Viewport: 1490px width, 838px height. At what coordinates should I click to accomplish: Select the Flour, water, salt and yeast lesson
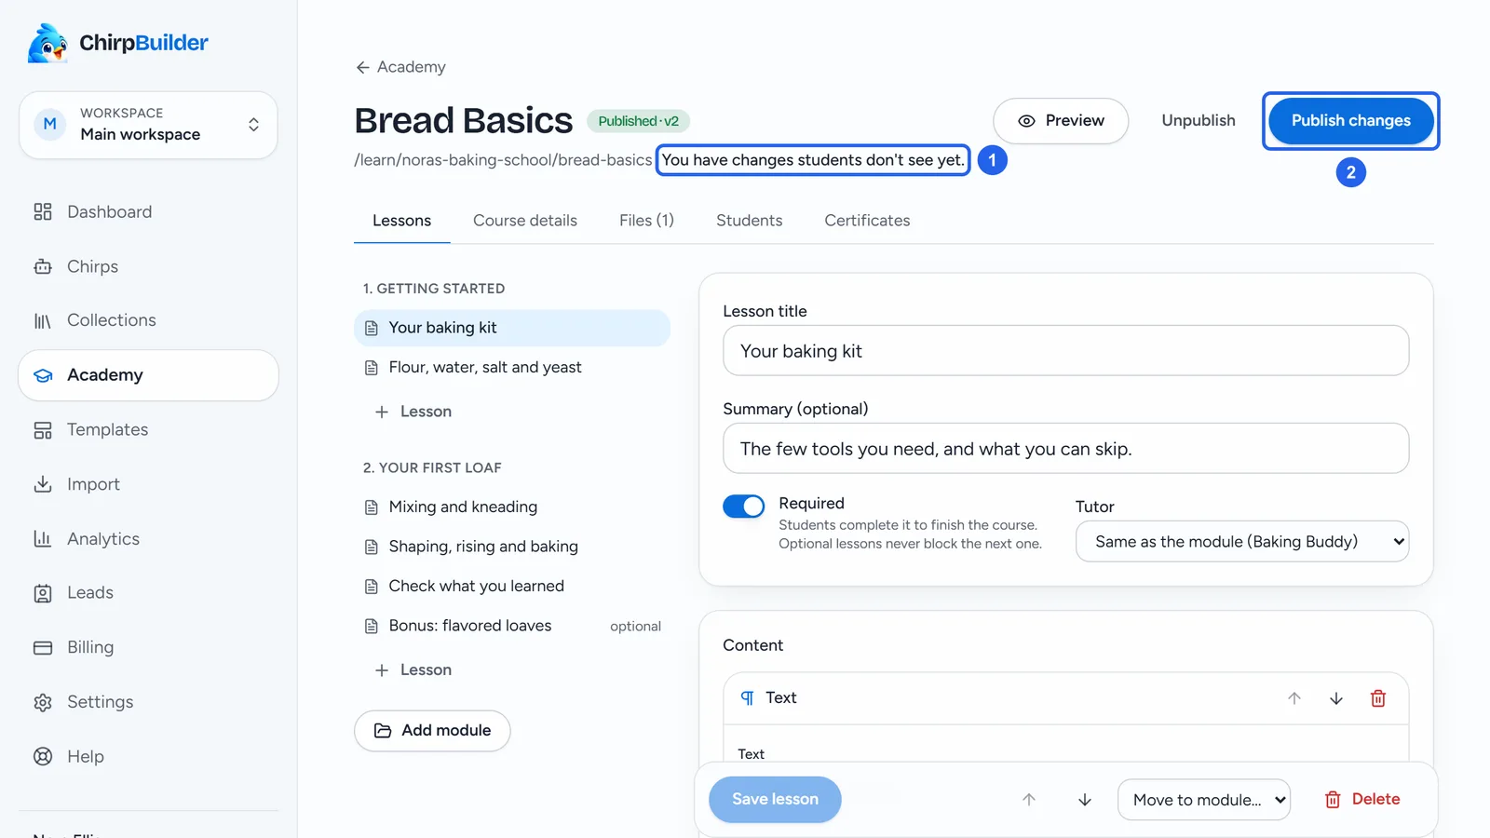[x=512, y=368]
